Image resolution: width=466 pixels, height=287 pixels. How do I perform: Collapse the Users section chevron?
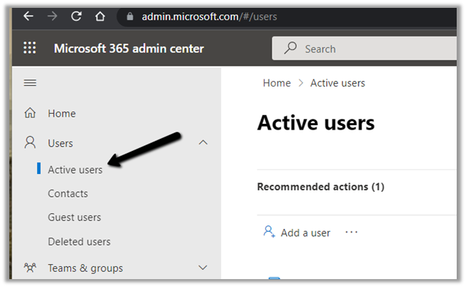pos(203,143)
